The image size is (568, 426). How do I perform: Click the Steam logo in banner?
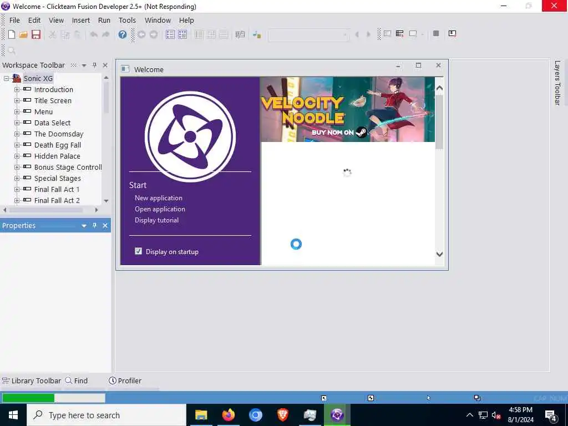point(361,132)
